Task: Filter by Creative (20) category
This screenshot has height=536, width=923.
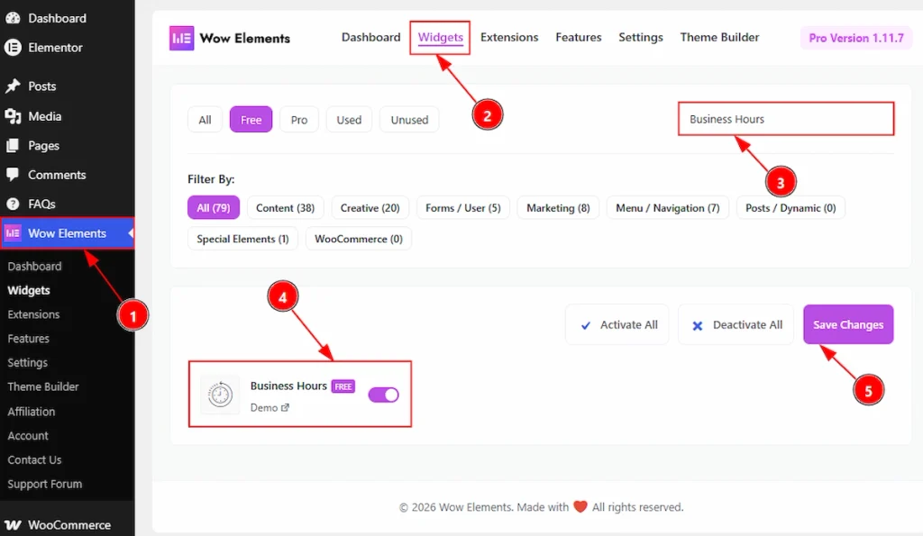Action: (370, 208)
